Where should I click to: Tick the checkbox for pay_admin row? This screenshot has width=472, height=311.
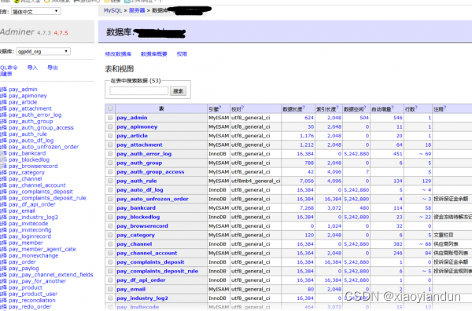(x=110, y=118)
